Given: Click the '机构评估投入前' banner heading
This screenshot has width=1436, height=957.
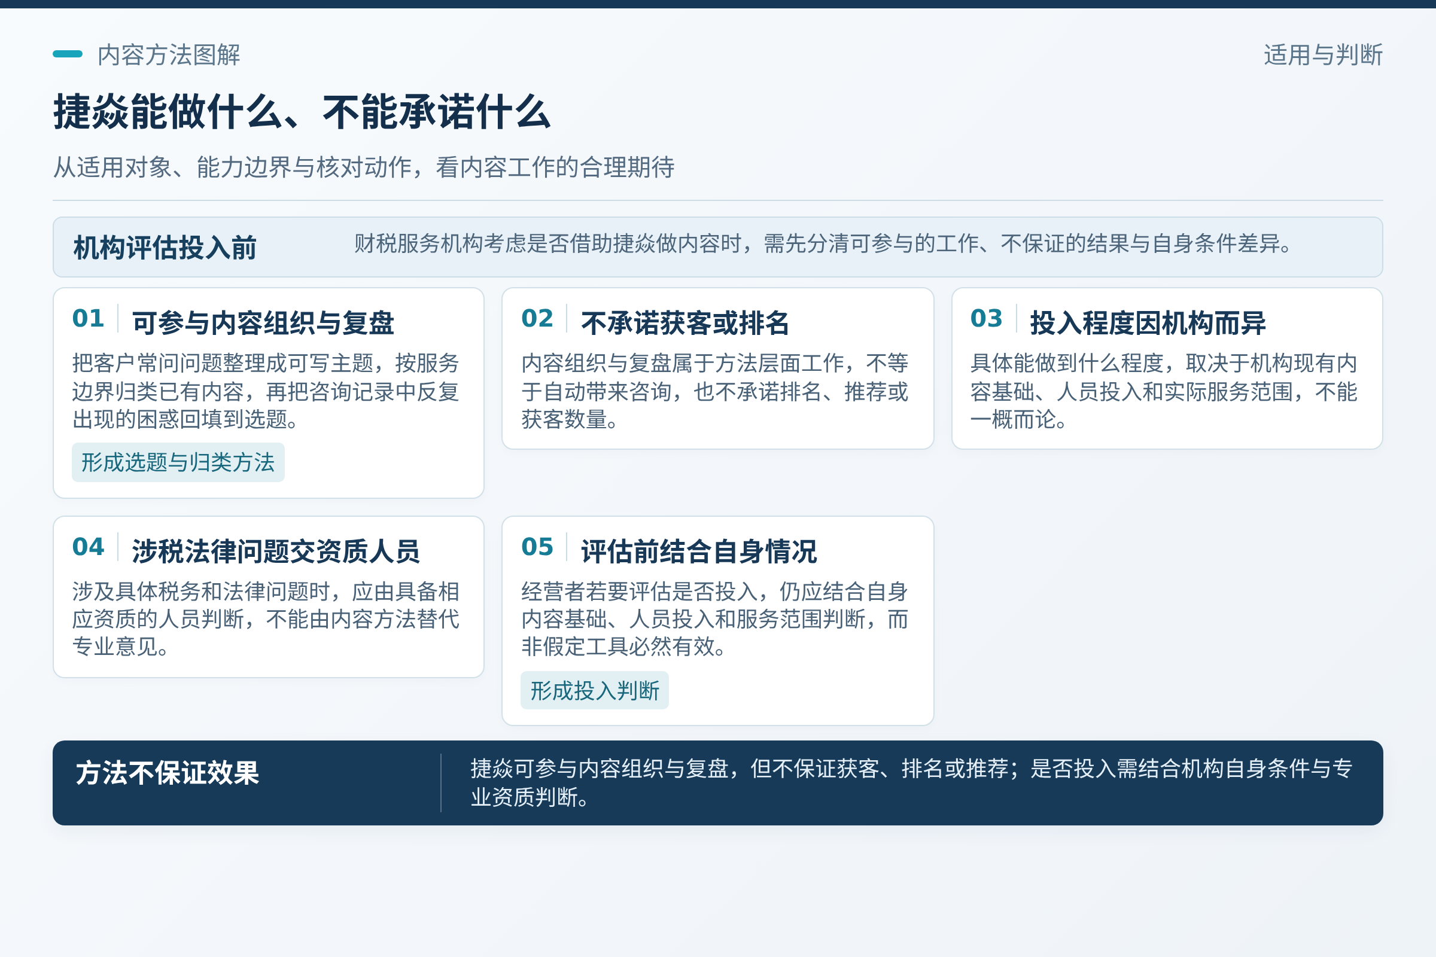Looking at the screenshot, I should [x=165, y=248].
